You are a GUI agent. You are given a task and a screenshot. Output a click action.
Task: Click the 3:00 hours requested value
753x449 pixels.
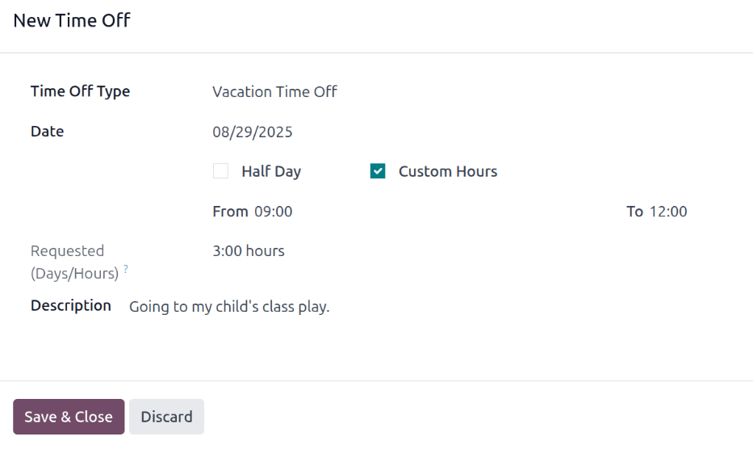pos(249,251)
